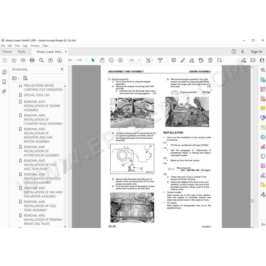Add a comment with the speech bubble icon
266x266 pixels.
click(174, 60)
